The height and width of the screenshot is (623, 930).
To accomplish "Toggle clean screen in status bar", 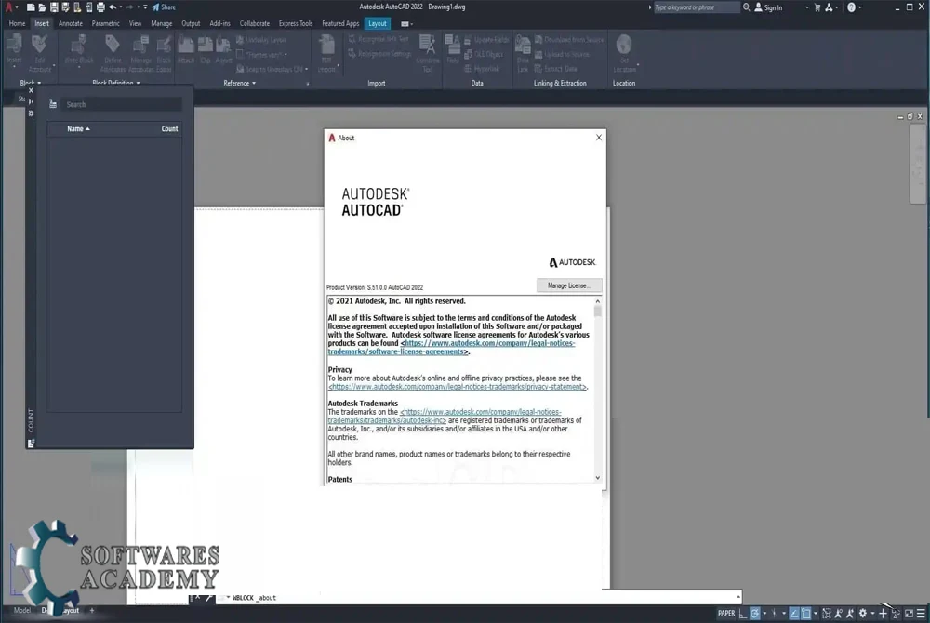I will tap(910, 614).
